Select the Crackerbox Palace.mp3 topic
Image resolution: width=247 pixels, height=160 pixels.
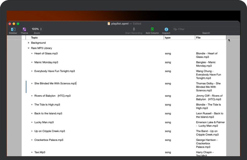[49, 140]
